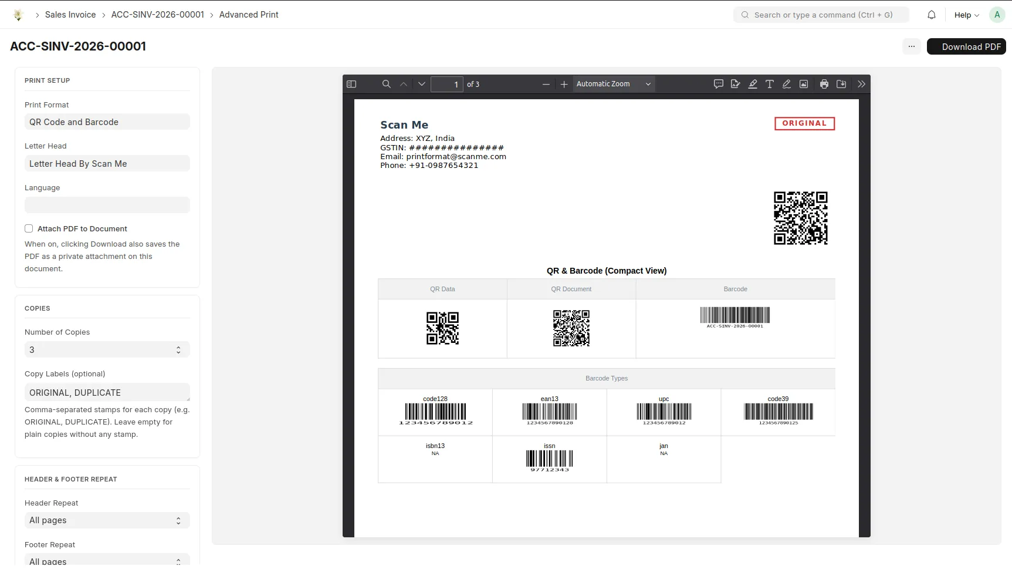Open the Automatic Zoom dropdown
This screenshot has height=569, width=1012.
click(x=614, y=84)
